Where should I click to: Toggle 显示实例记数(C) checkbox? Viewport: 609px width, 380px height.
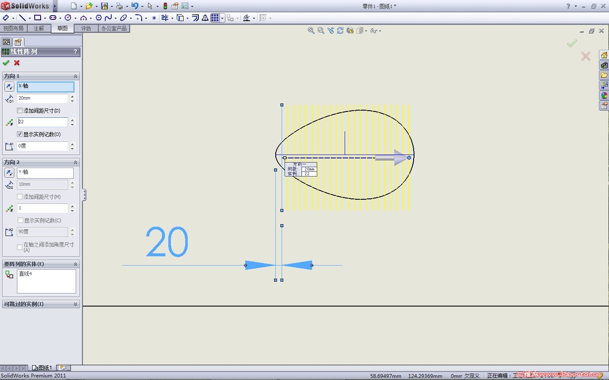coord(20,220)
